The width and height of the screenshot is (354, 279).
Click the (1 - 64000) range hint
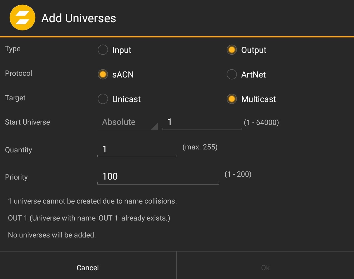coord(262,122)
